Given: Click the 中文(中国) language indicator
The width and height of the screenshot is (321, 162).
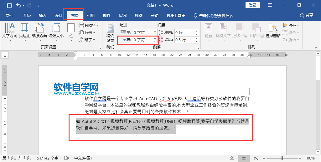Looking at the screenshot, I should click(83, 158).
